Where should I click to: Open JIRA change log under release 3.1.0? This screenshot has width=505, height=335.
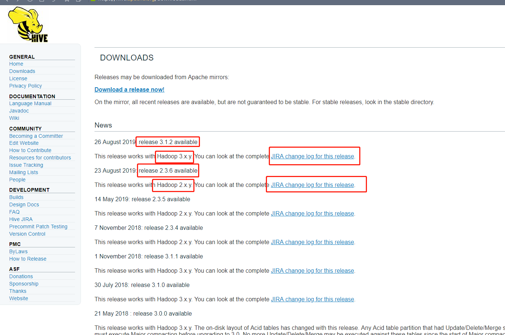click(x=312, y=299)
